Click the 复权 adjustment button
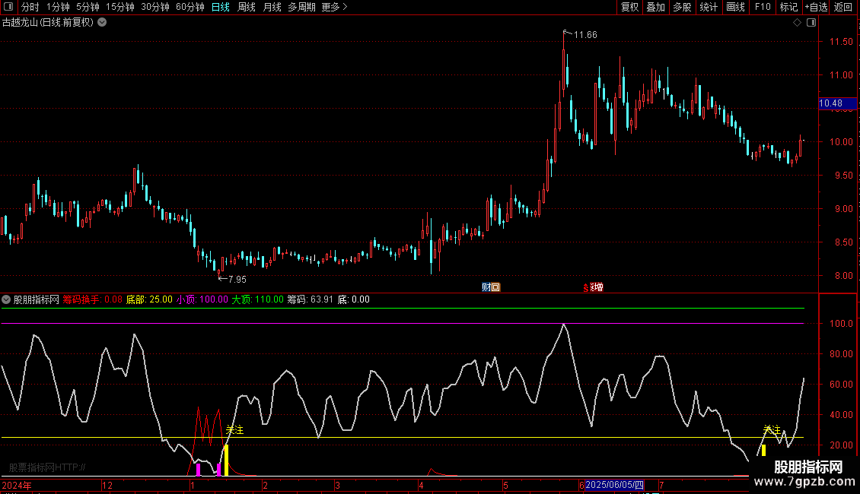Screen dimensions: 860x494 coord(629,7)
